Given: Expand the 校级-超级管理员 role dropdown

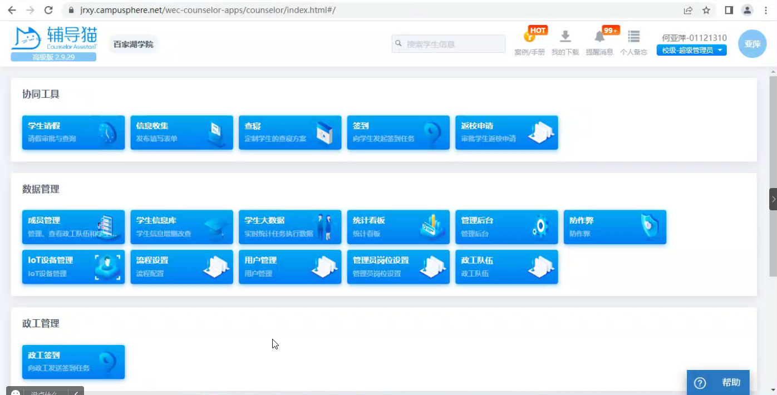Looking at the screenshot, I should [691, 51].
